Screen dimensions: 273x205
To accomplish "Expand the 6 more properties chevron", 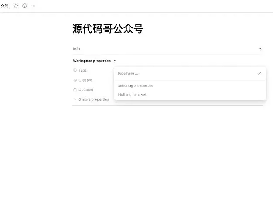I will [x=75, y=99].
